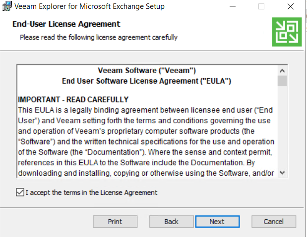Click the 'I accept the terms' label text
The image size is (307, 239).
pyautogui.click(x=91, y=192)
